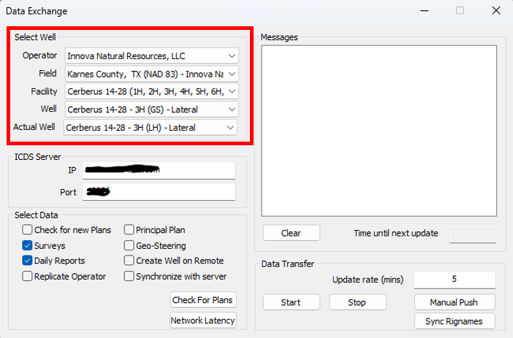
Task: Enable Synchronize with server
Action: 129,277
